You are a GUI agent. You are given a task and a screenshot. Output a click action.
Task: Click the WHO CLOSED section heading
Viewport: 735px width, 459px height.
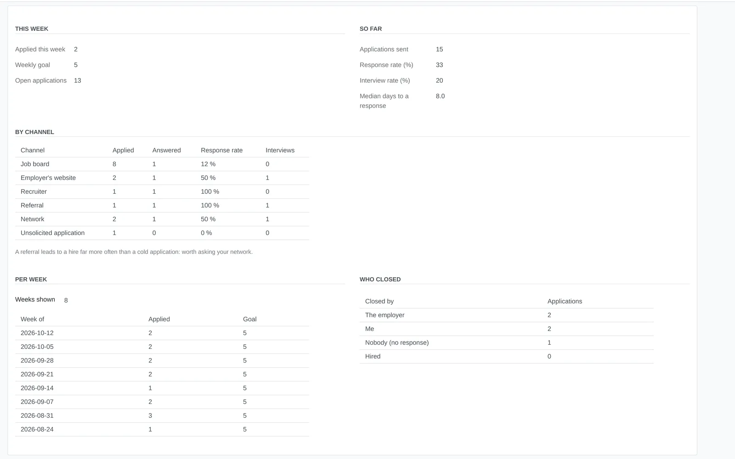(380, 279)
